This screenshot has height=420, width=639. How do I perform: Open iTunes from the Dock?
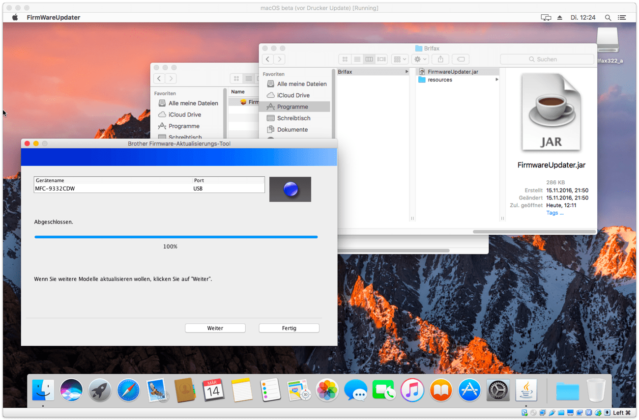click(412, 391)
